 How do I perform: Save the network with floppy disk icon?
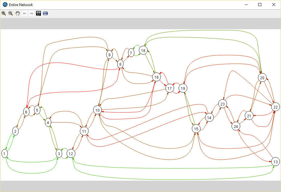click(x=38, y=13)
